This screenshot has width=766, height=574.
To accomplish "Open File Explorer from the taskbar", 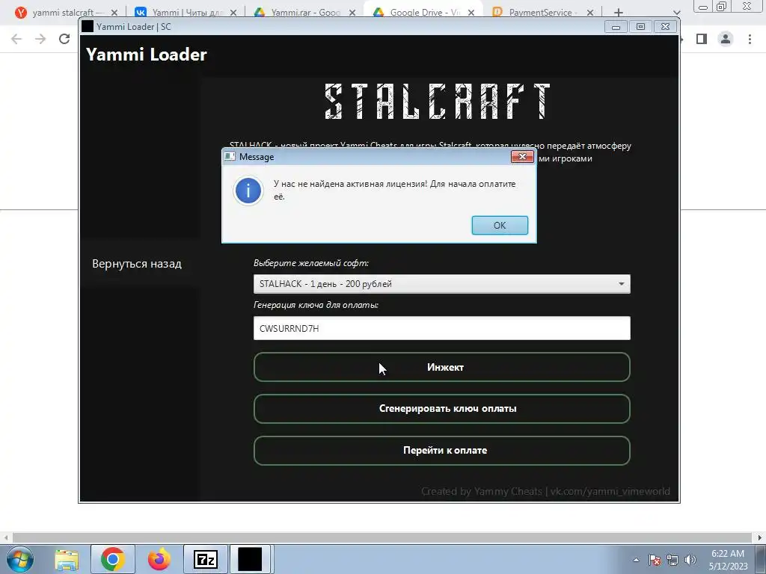I will click(67, 559).
